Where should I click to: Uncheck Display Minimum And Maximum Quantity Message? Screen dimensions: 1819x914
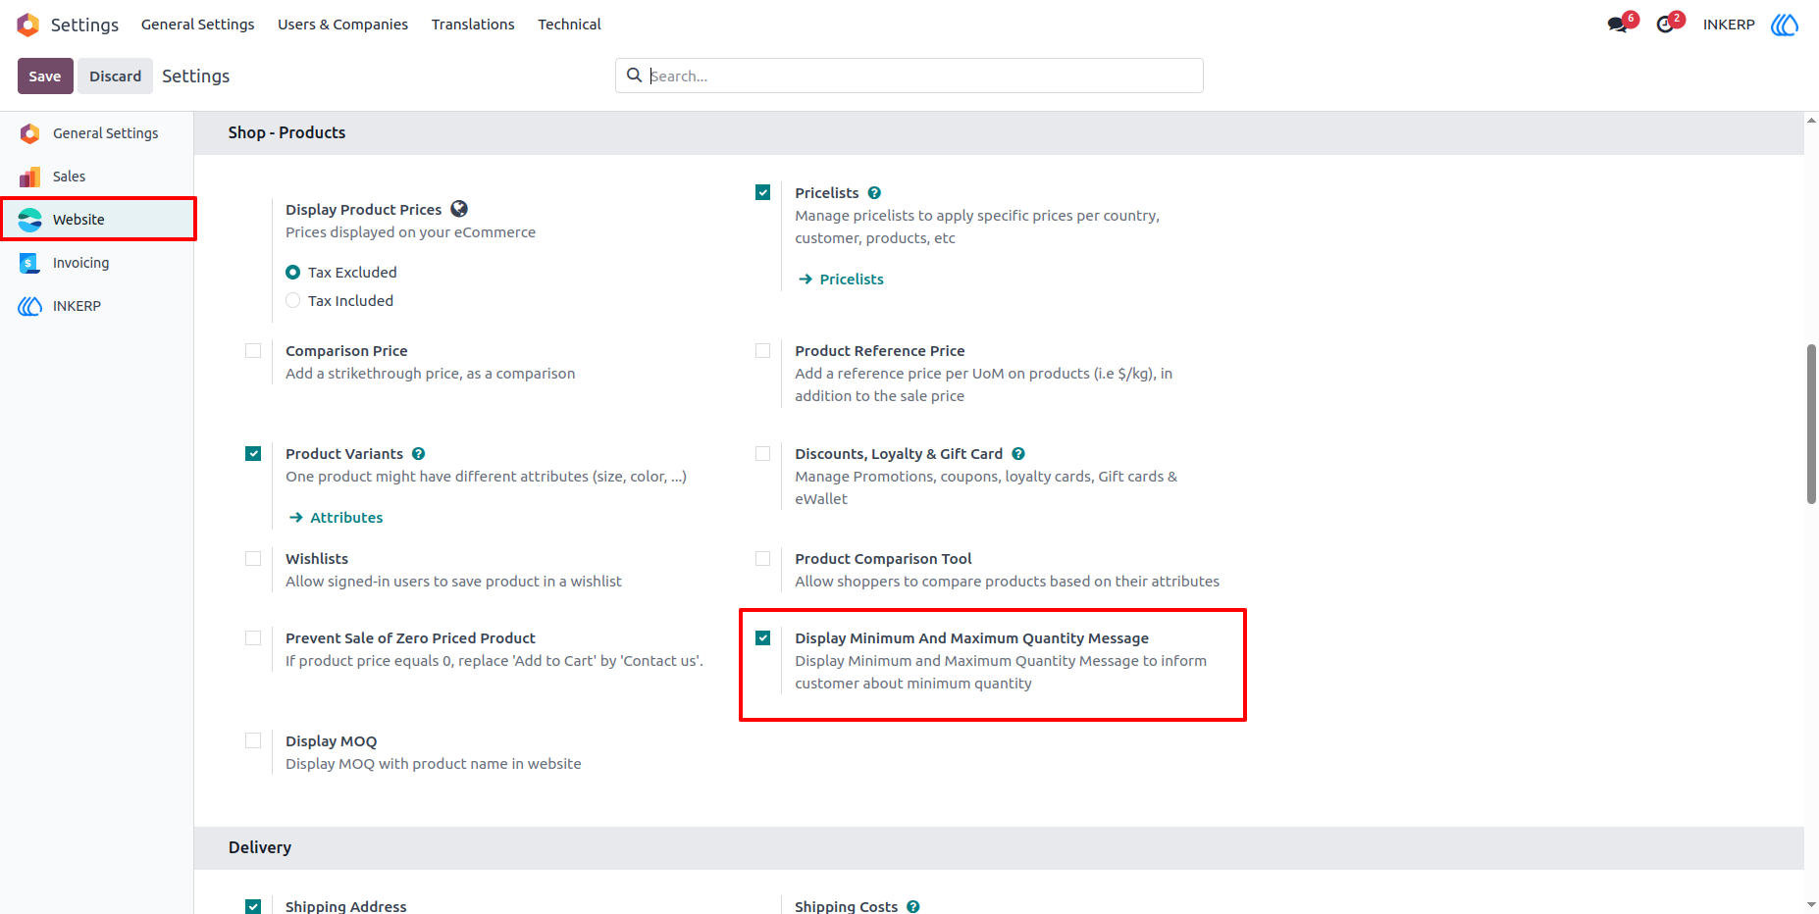[x=763, y=638]
